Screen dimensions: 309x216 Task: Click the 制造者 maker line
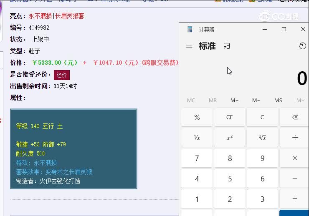48,181
